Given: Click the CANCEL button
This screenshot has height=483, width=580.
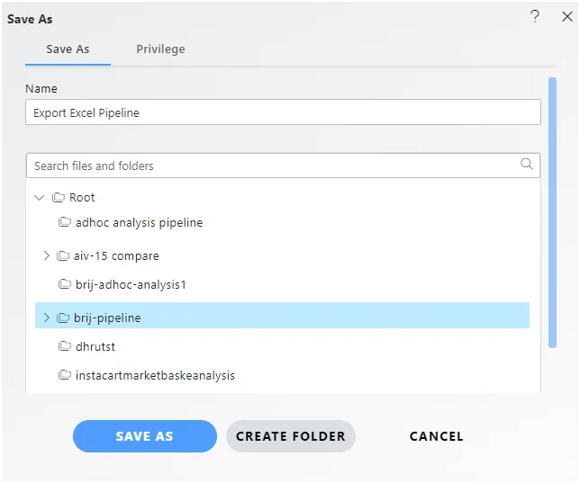Looking at the screenshot, I should (437, 436).
